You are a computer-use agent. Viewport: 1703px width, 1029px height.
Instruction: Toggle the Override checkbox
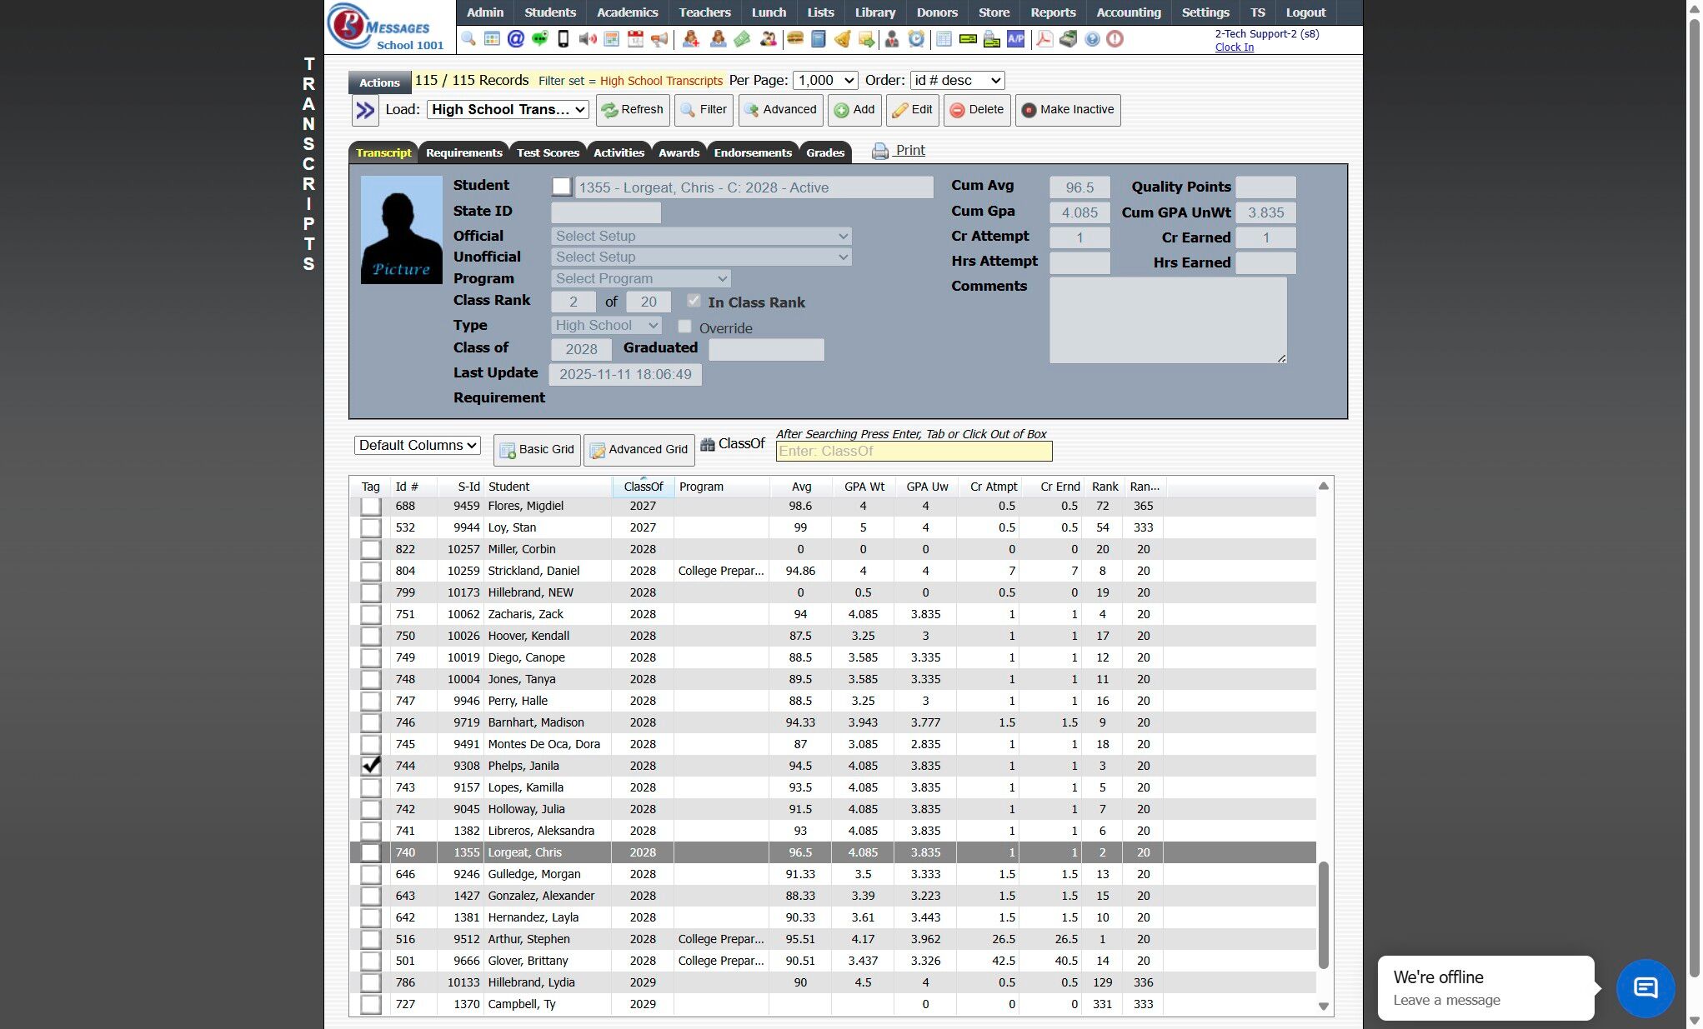coord(684,327)
